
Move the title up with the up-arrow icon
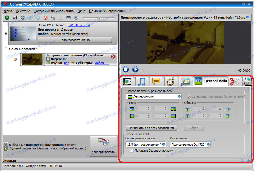(38, 18)
